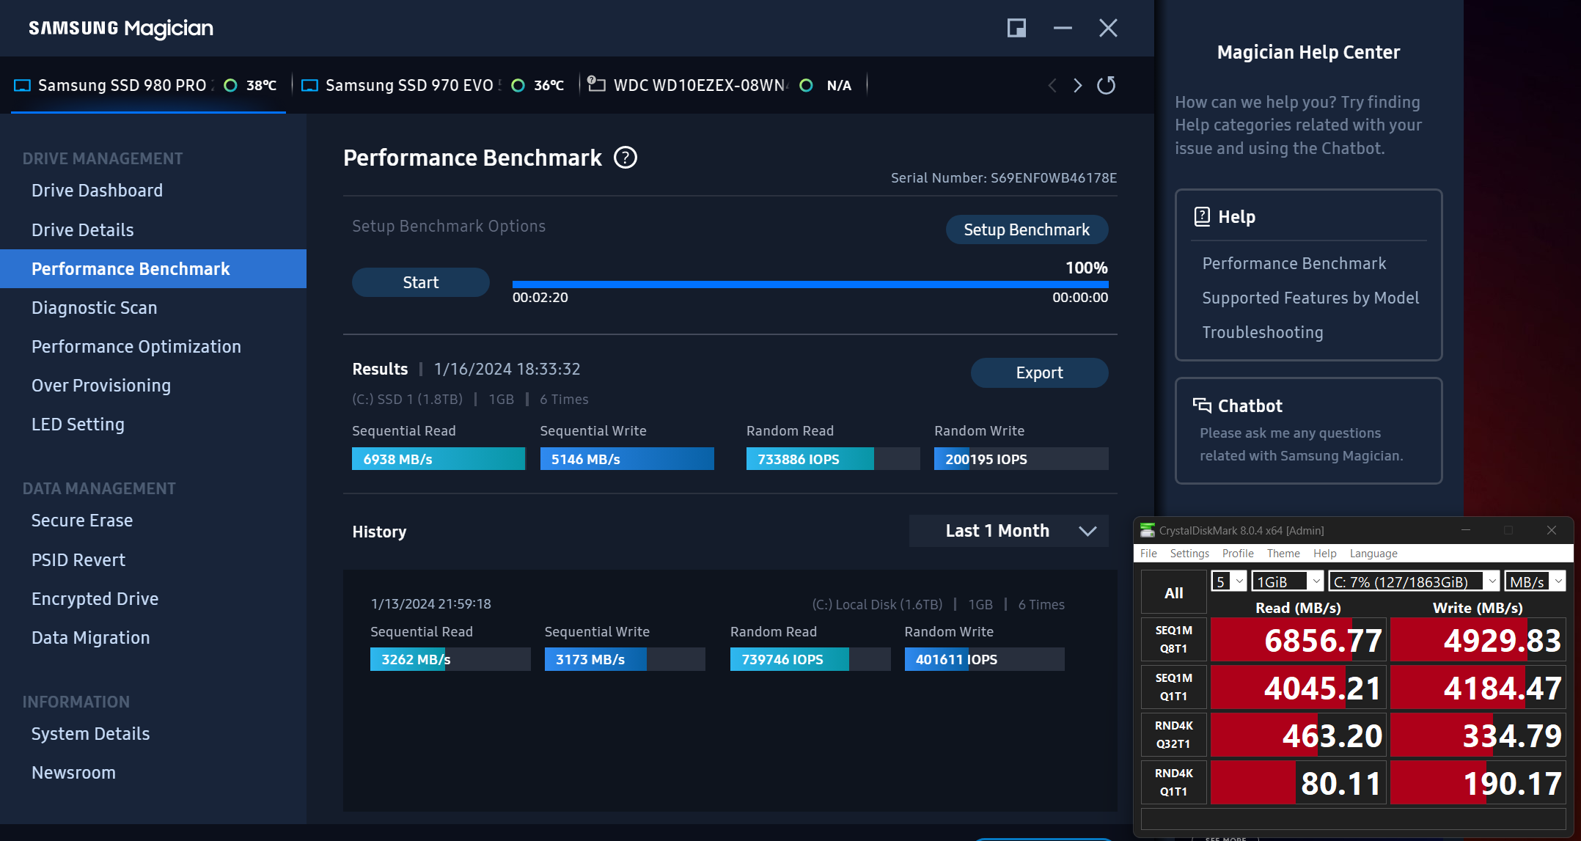The height and width of the screenshot is (841, 1581).
Task: Open CrystalDiskMark drive dropdown C: 7%
Action: [x=1414, y=581]
